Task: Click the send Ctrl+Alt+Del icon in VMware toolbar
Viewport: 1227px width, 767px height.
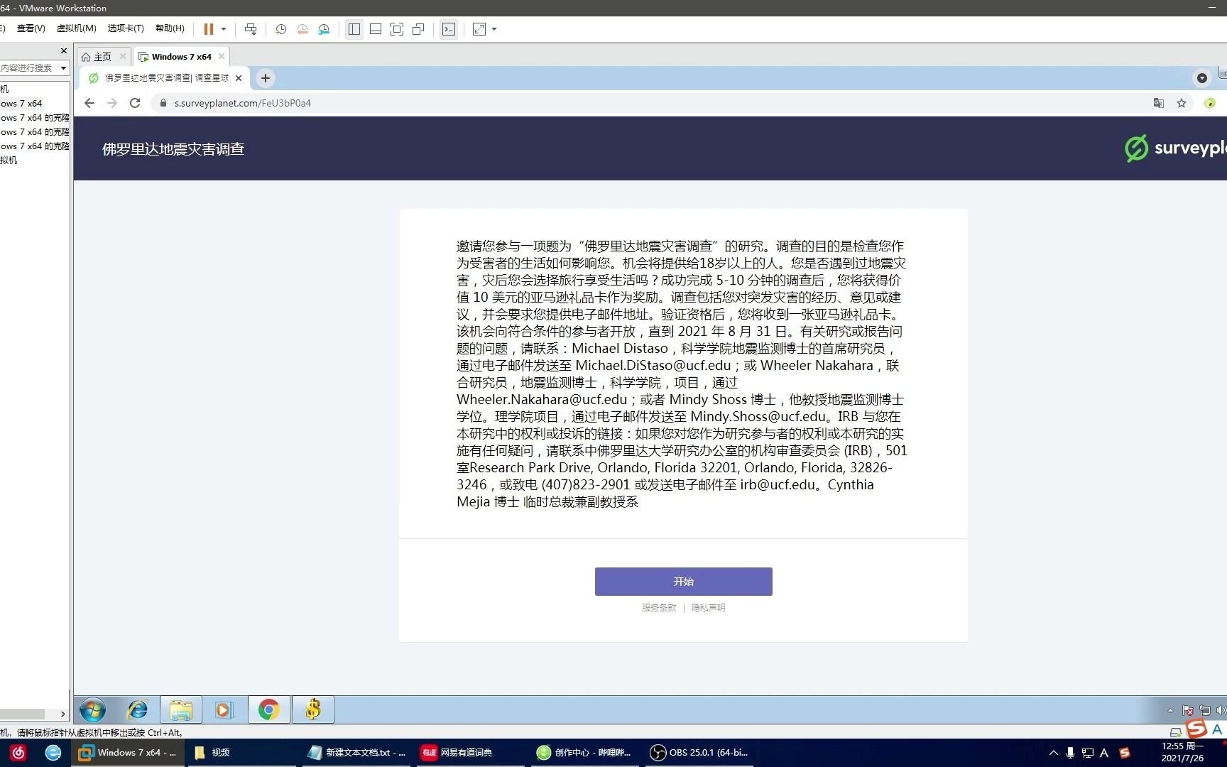Action: (x=251, y=29)
